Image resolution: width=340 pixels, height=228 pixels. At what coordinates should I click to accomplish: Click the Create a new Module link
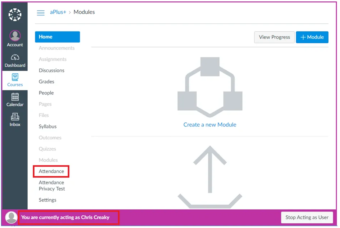210,125
